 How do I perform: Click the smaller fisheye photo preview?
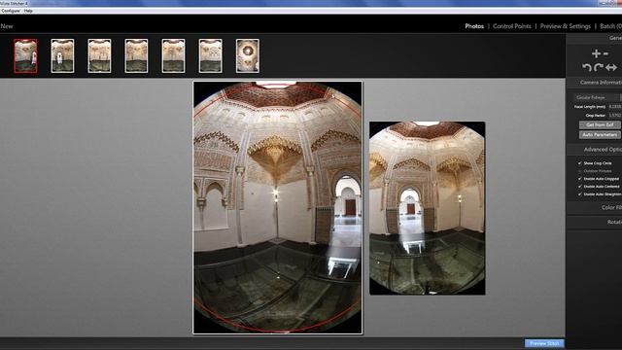pyautogui.click(x=428, y=208)
